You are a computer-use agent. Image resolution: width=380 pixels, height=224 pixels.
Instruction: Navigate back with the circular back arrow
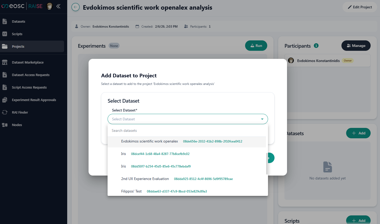[75, 7]
